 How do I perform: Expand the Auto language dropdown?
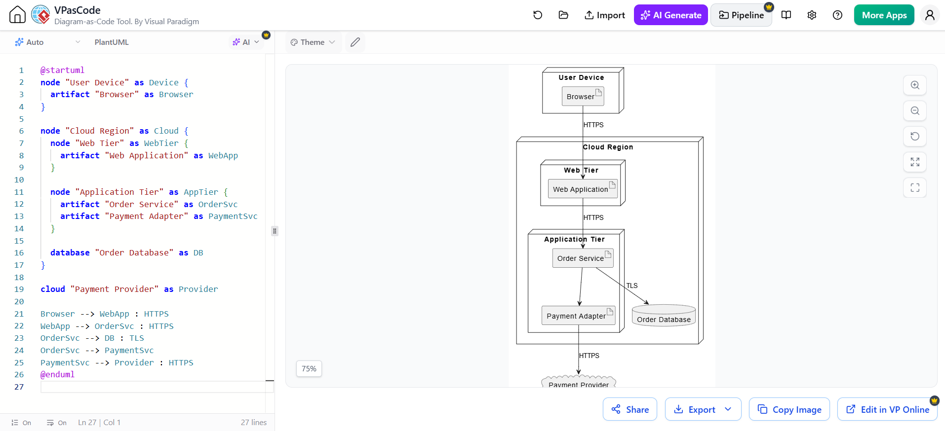[47, 42]
